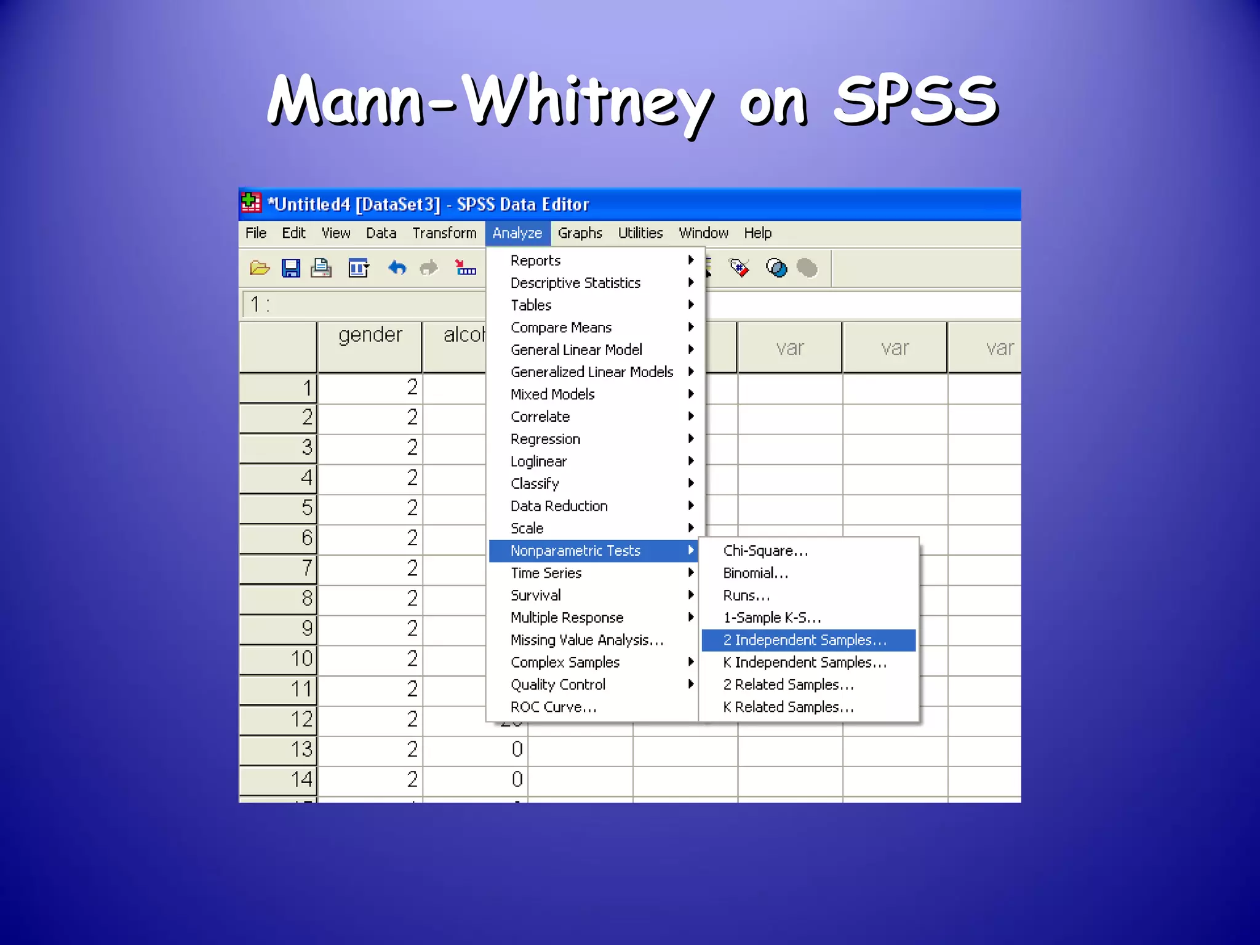
Task: Select row header number 14
Action: point(278,780)
